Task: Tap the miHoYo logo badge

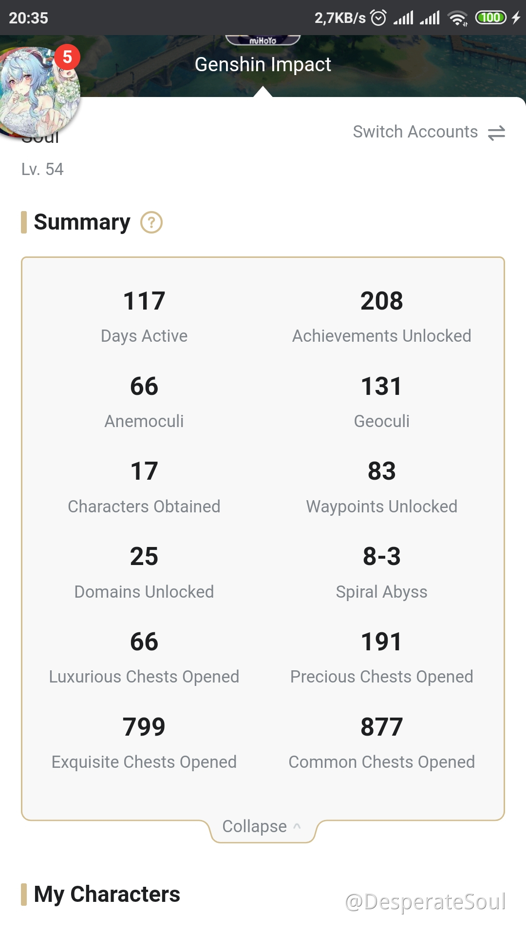Action: [x=263, y=40]
